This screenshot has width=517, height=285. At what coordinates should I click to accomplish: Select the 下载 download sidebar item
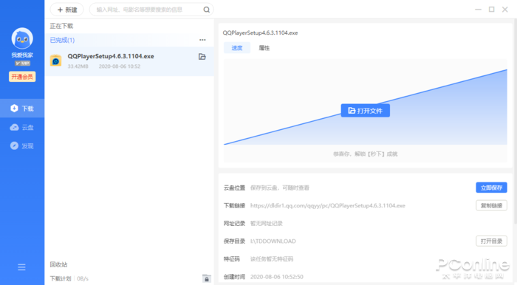pyautogui.click(x=22, y=108)
